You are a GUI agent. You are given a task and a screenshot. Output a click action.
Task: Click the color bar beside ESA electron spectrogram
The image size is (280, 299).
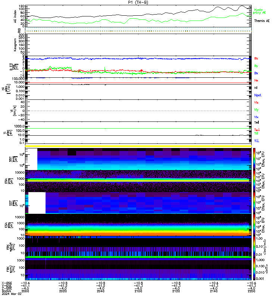pyautogui.click(x=254, y=225)
